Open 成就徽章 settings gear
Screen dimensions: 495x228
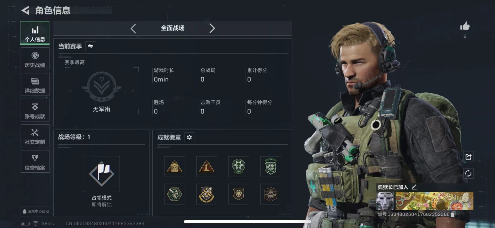pyautogui.click(x=189, y=137)
